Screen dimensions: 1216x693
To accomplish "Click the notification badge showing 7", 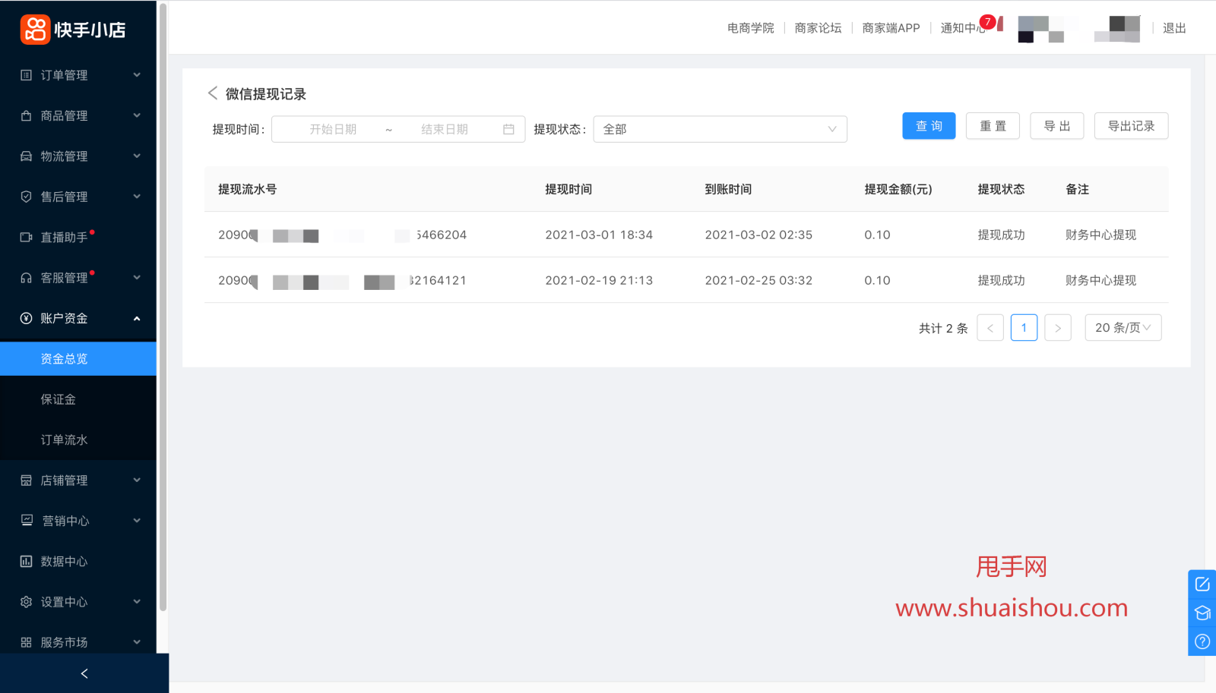I will 987,22.
